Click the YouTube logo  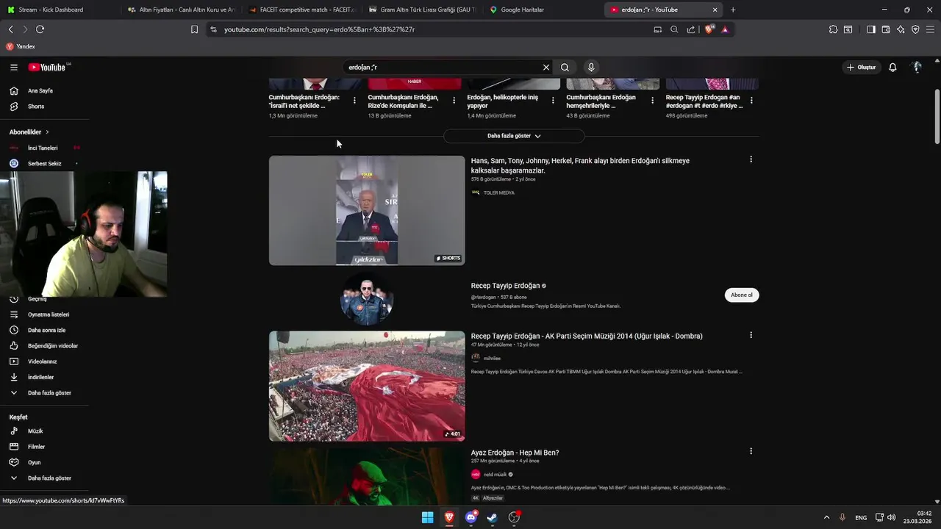coord(48,67)
